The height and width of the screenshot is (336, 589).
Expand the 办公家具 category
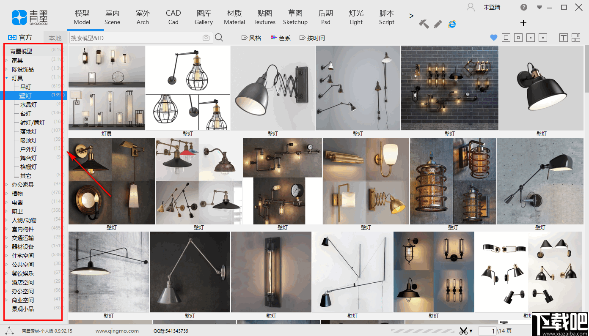[x=7, y=185]
